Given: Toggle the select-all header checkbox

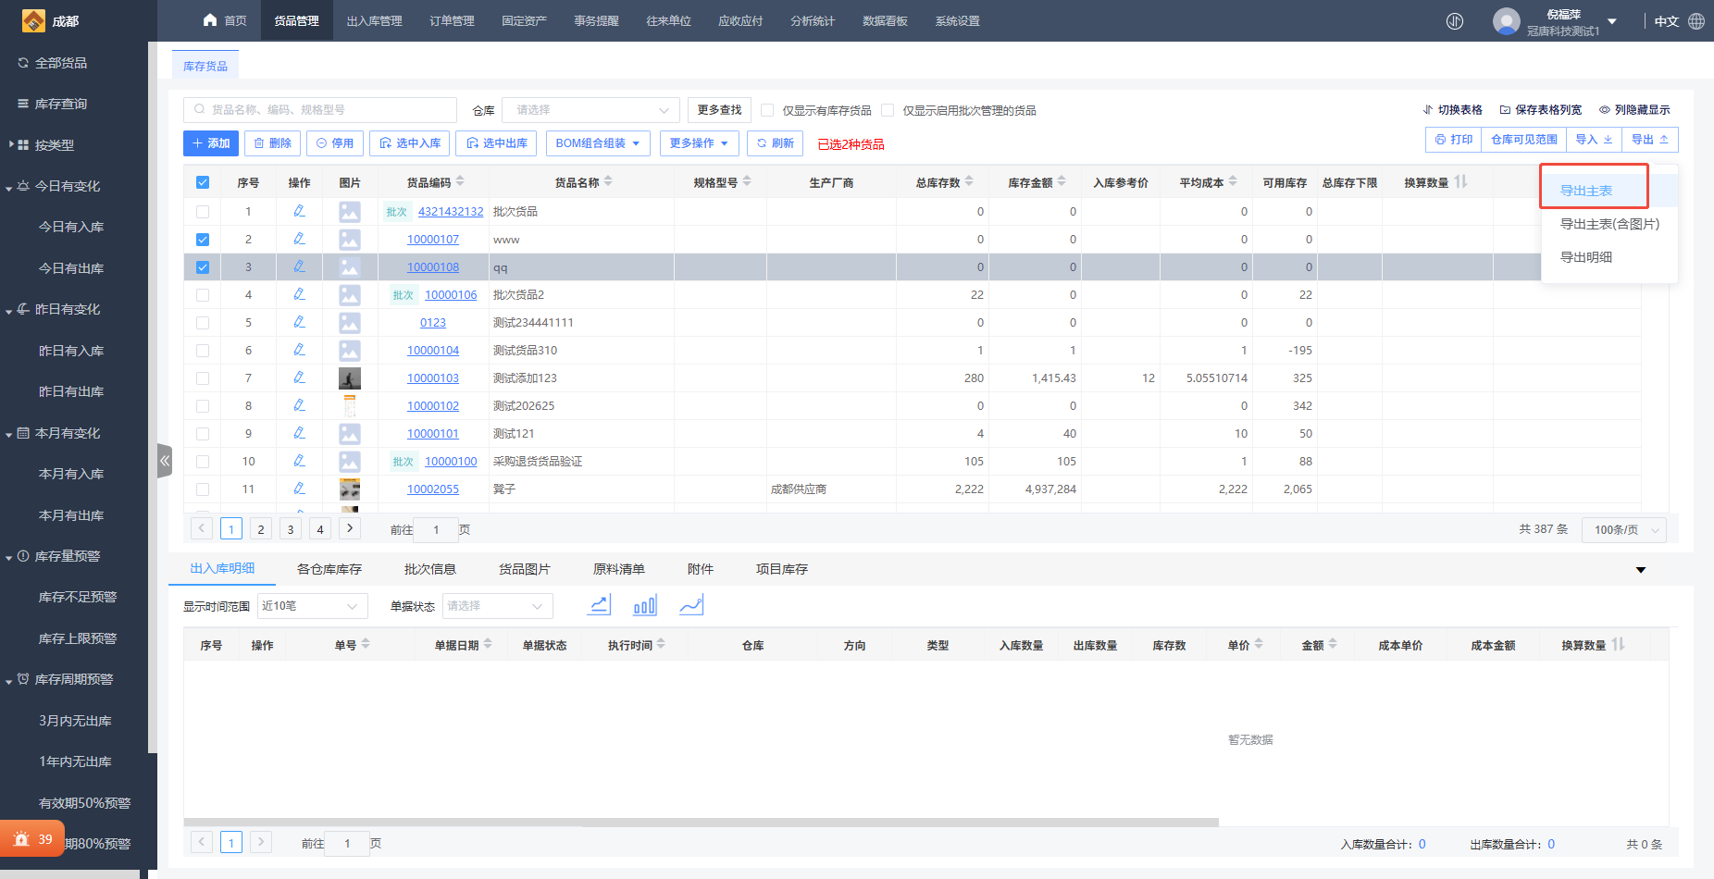Looking at the screenshot, I should [x=203, y=182].
